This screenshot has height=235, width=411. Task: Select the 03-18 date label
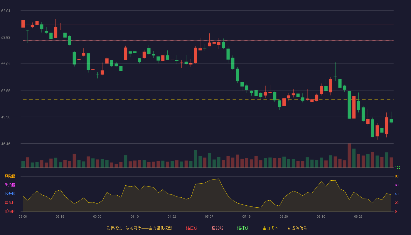60,216
